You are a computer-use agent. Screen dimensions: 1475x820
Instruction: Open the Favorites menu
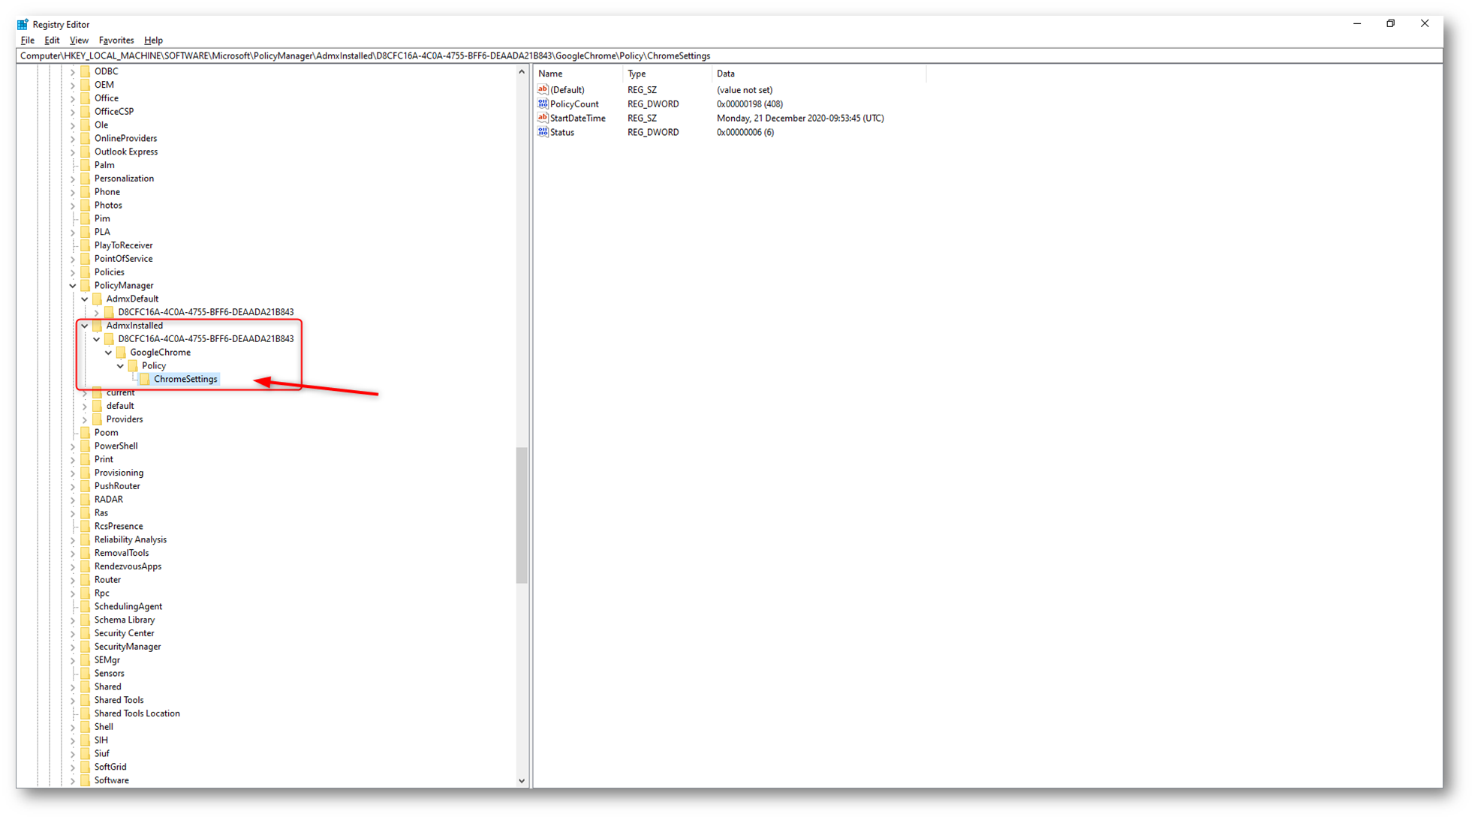point(116,41)
